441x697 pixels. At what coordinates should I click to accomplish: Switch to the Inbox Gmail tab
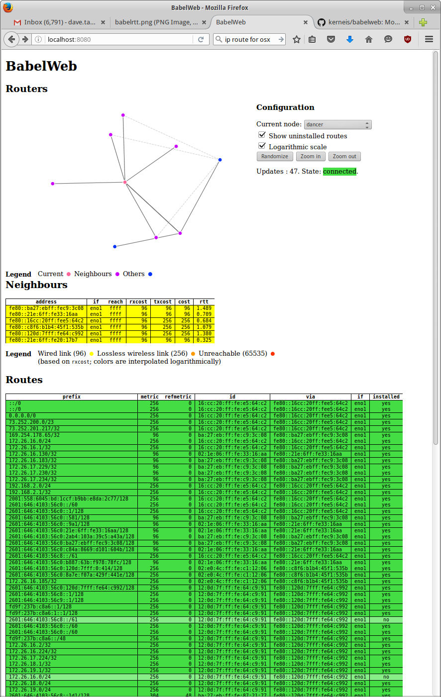[x=60, y=22]
